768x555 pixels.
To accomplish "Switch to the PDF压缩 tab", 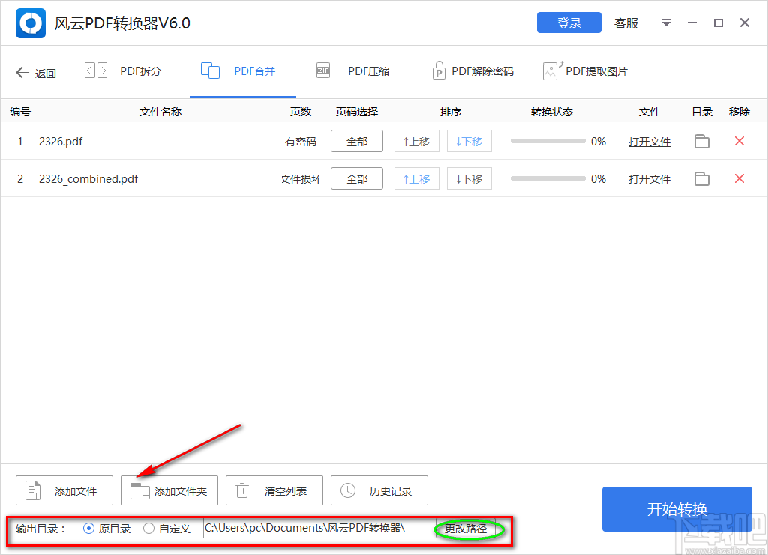I will 369,71.
